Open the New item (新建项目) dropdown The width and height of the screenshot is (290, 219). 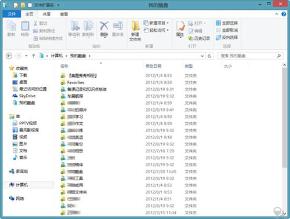(156, 23)
